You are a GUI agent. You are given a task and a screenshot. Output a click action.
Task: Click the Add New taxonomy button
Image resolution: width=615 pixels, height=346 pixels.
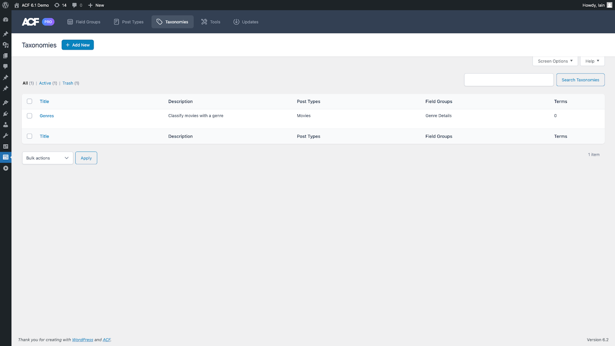pyautogui.click(x=78, y=45)
